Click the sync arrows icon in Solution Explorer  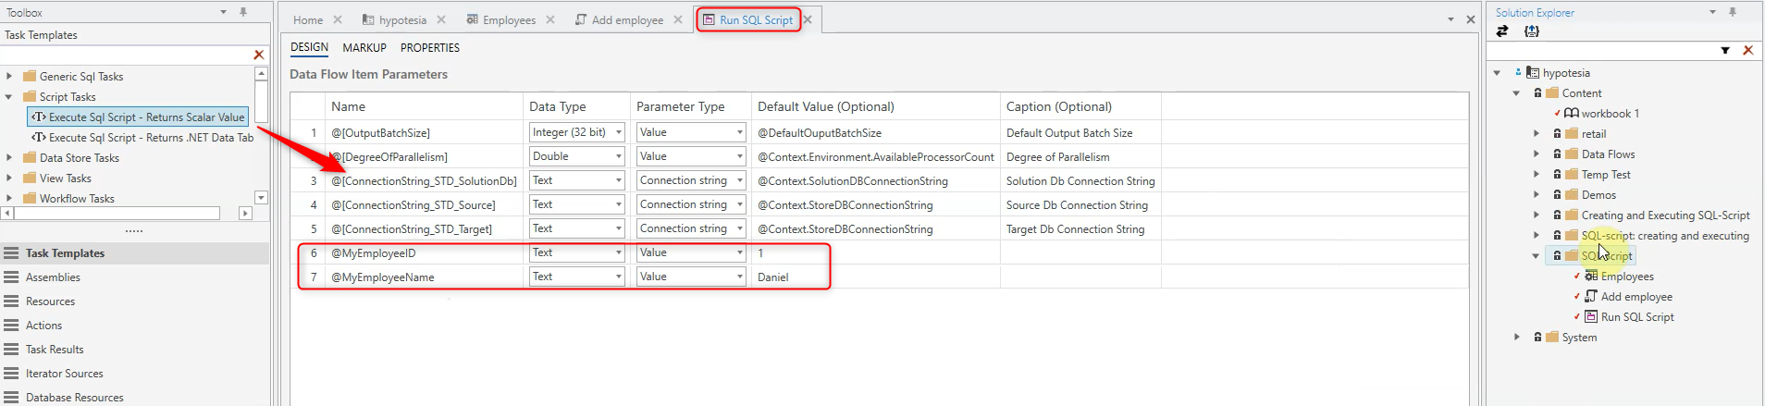coord(1502,31)
